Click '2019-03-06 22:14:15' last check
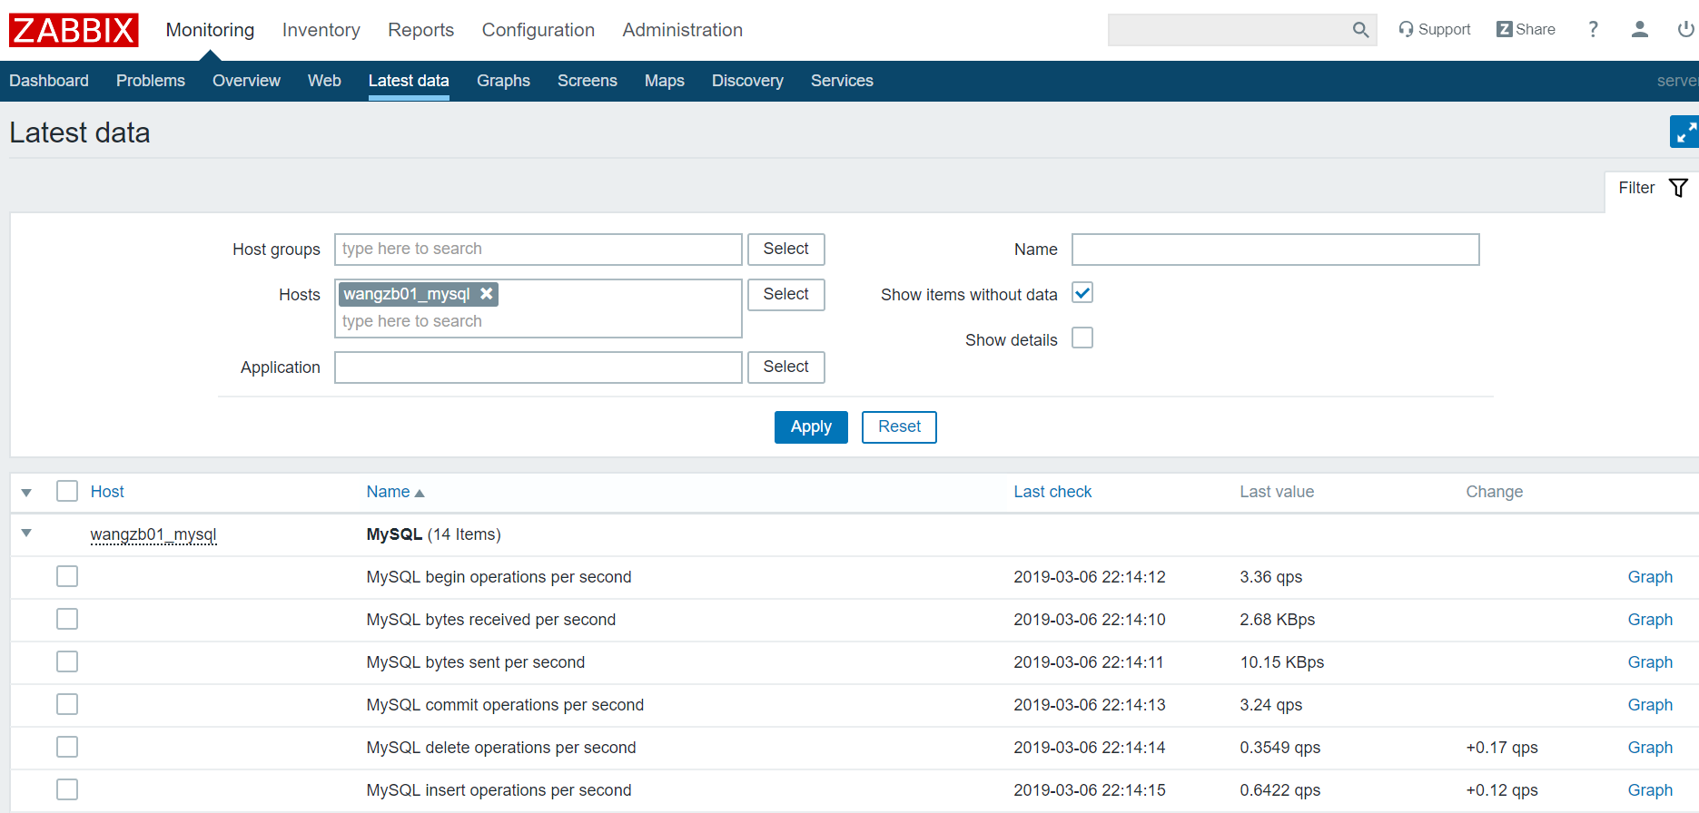Viewport: 1699px width, 813px height. point(1090,790)
